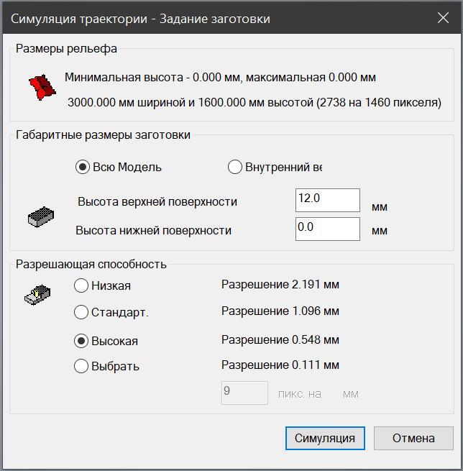Click the top surface height field
This screenshot has height=471, width=463.
point(327,200)
